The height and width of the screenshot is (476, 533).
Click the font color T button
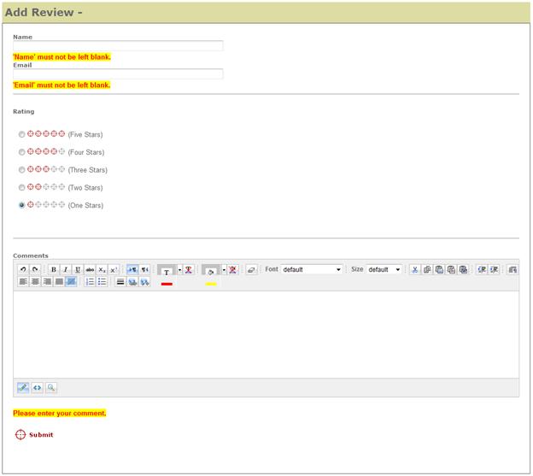(167, 270)
